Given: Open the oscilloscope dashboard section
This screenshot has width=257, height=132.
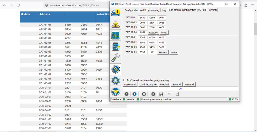Looking at the screenshot, I should click(x=116, y=35).
